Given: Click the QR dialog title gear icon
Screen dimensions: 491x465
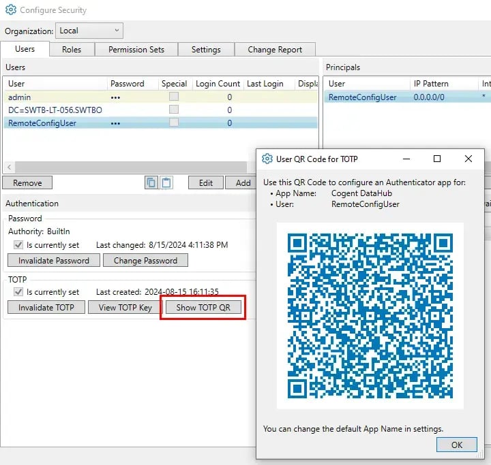Looking at the screenshot, I should tap(267, 159).
